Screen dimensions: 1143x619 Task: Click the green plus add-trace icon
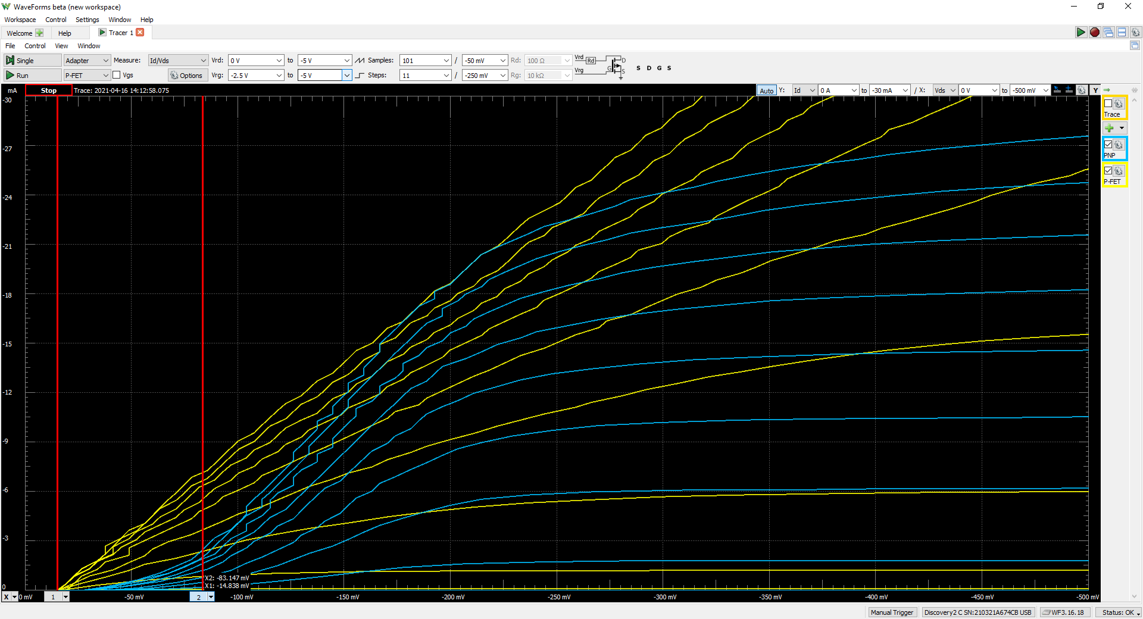(1109, 128)
